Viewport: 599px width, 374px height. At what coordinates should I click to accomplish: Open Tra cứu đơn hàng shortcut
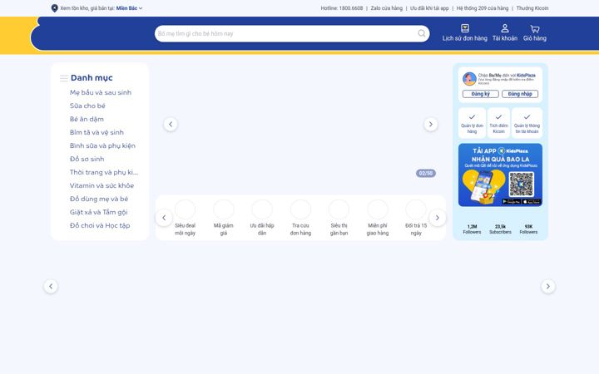[x=300, y=219]
